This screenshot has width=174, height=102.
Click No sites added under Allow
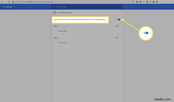(x=62, y=43)
